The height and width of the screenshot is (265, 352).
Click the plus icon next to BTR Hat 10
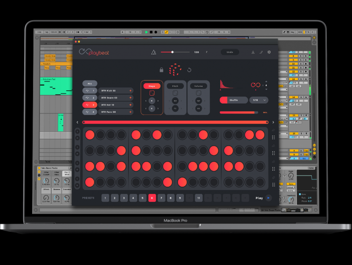coord(131,105)
